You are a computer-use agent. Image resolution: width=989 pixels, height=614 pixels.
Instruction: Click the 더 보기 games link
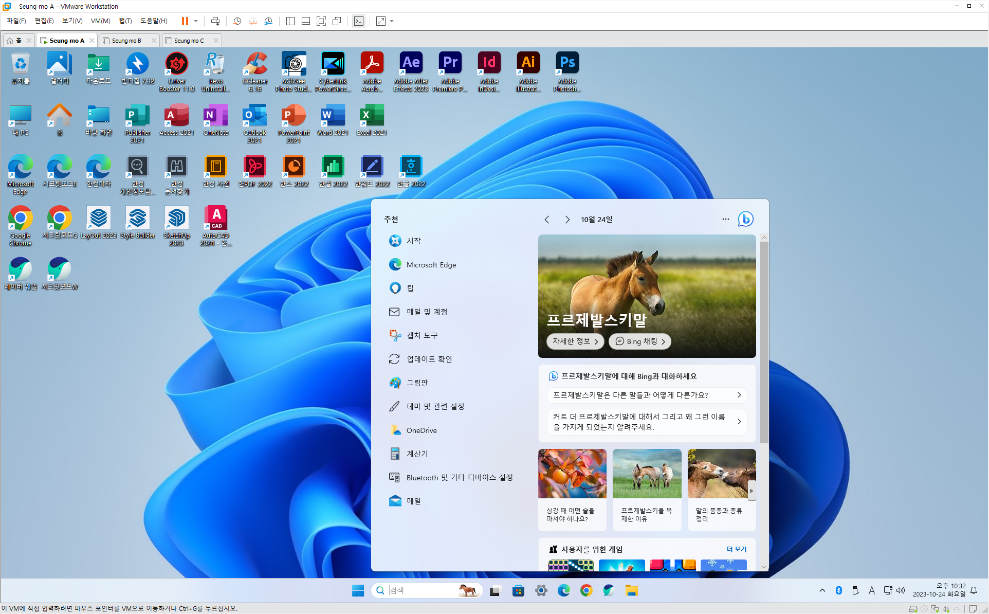click(736, 549)
